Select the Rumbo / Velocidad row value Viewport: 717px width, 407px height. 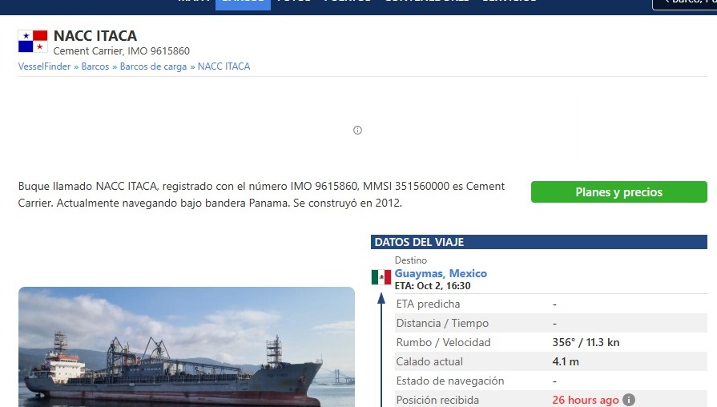[586, 343]
